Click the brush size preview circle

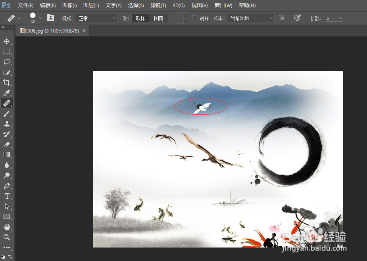coord(33,15)
